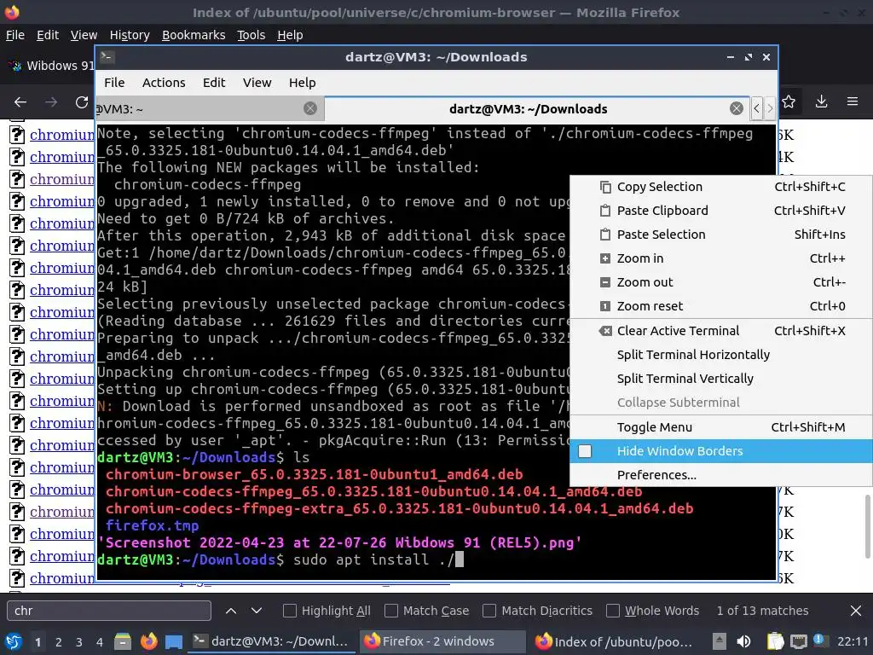Screen dimensions: 873x655
Task: Enable Highlight All in find bar
Action: [290, 611]
